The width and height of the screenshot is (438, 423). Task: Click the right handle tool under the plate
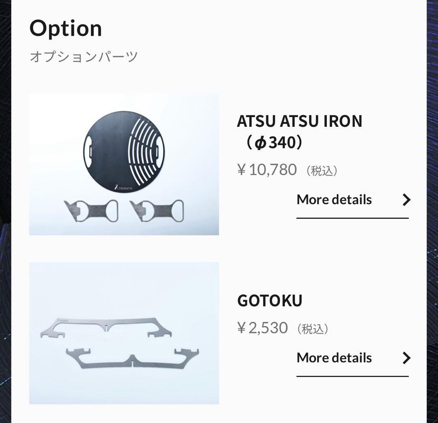(x=157, y=211)
